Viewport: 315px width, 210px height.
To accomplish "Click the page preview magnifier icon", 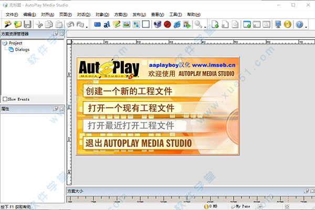I will [x=235, y=24].
